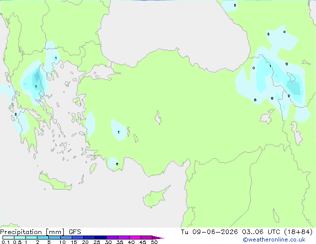Pick the legend swatch between 0.1 and 0.5
The width and height of the screenshot is (316, 244).
(8, 238)
